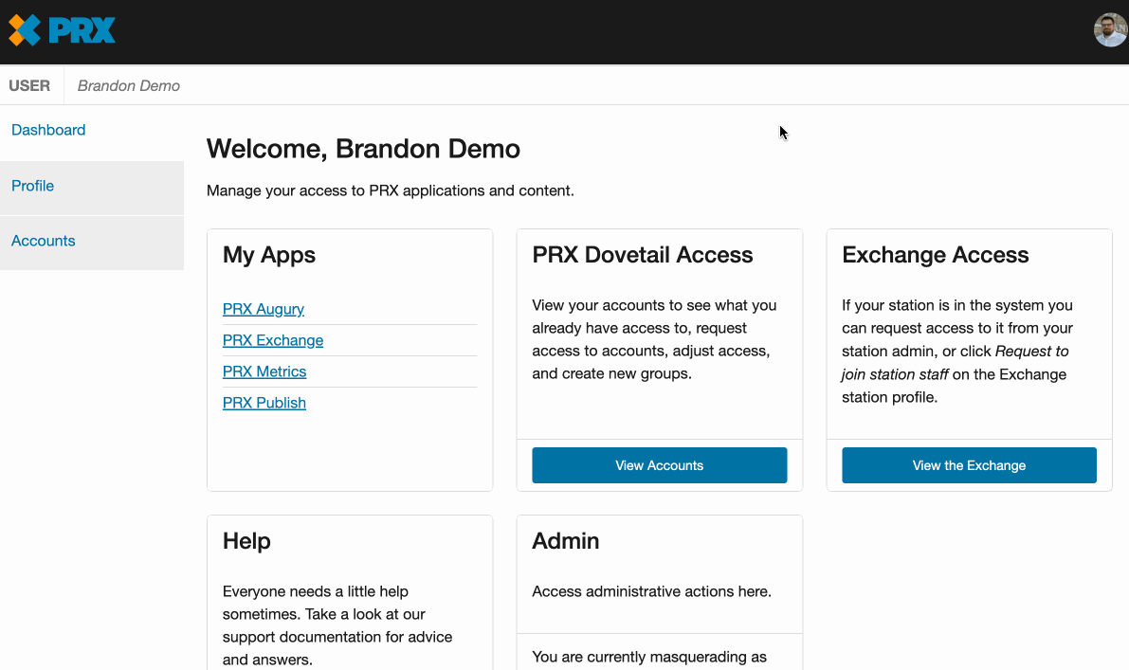Click the Exchange Access heading

click(x=936, y=255)
